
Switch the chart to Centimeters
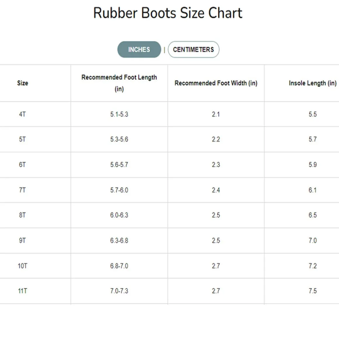click(x=193, y=50)
